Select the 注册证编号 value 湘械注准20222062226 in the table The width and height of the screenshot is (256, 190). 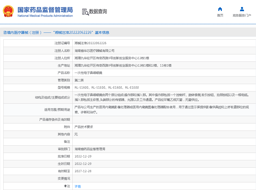tap(90, 43)
